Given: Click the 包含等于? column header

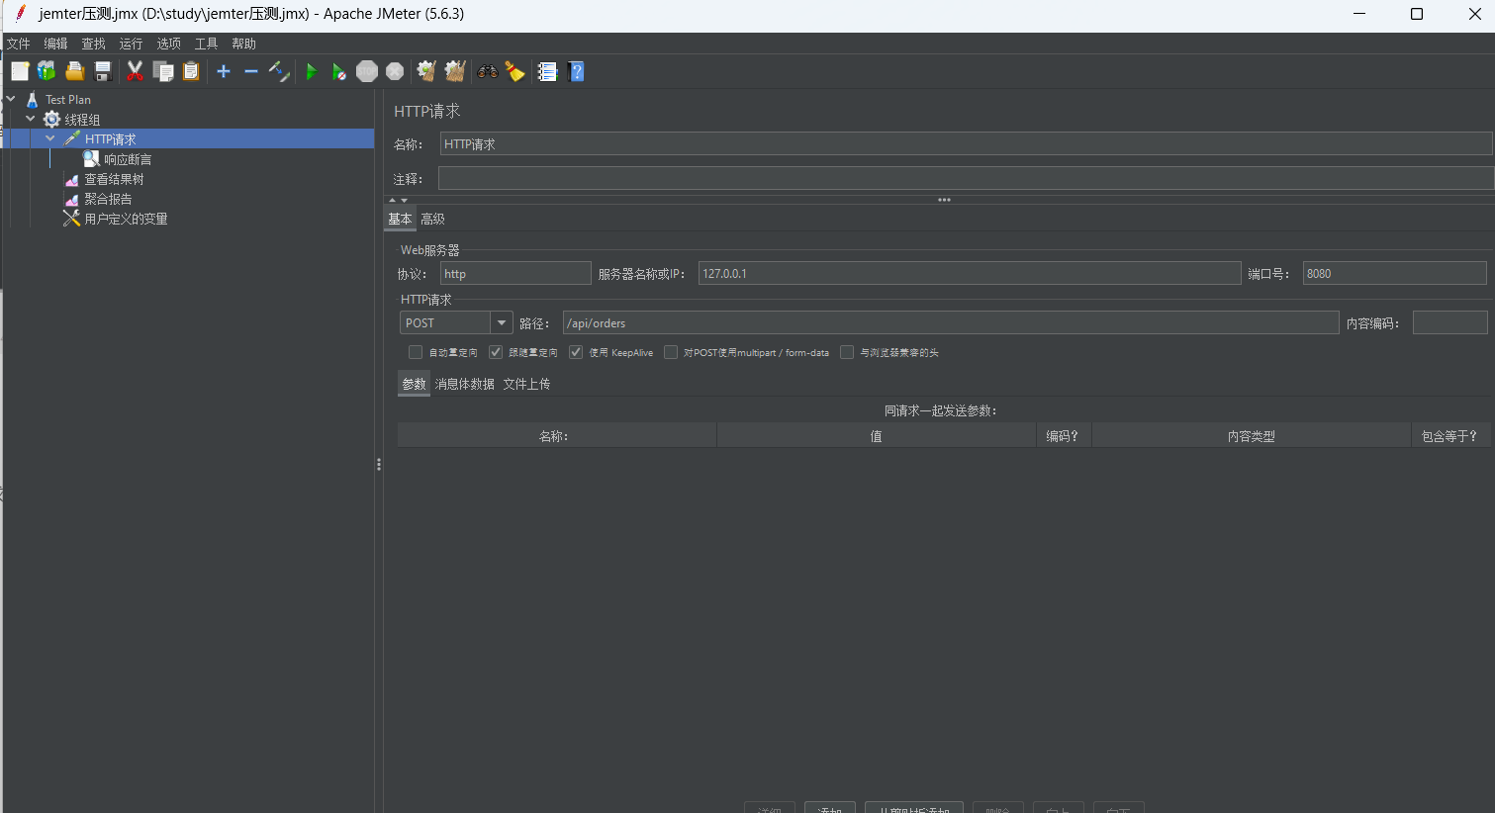Looking at the screenshot, I should pos(1450,436).
